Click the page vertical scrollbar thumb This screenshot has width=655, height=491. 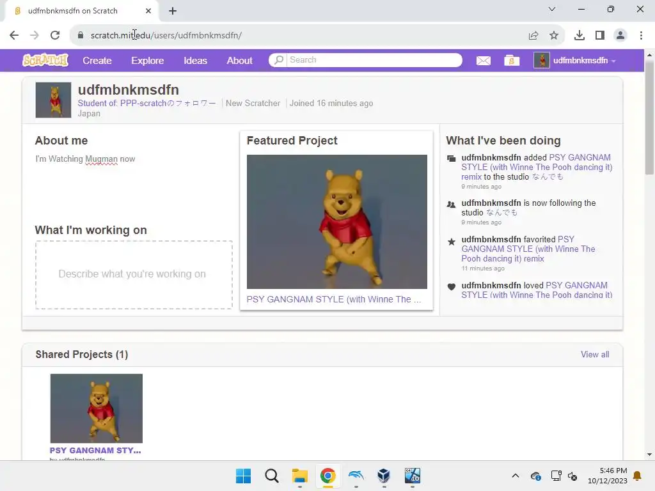tap(650, 117)
